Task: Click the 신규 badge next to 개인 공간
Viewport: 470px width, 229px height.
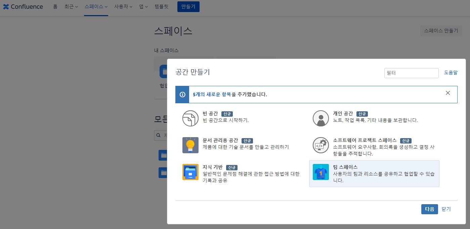Action: point(362,114)
